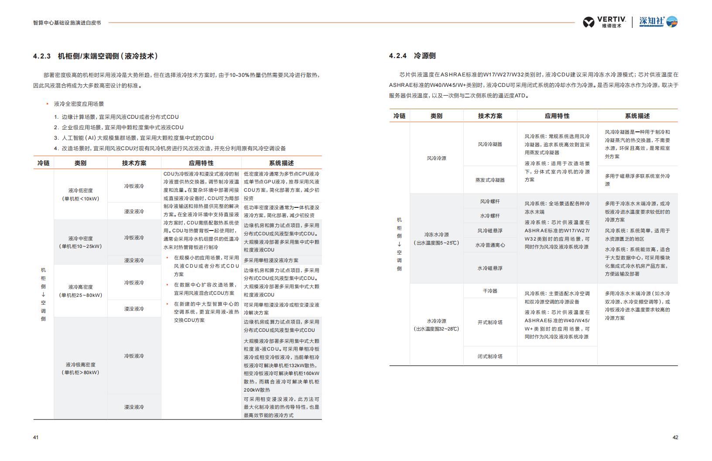
Task: Click the right table's vertical label 机柜侧→空调侧
Action: [399, 244]
